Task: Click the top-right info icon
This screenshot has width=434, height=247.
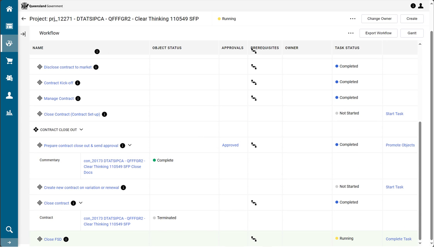Action: click(413, 6)
